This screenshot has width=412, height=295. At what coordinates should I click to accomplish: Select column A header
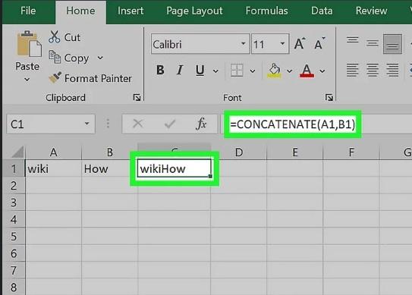(x=54, y=152)
